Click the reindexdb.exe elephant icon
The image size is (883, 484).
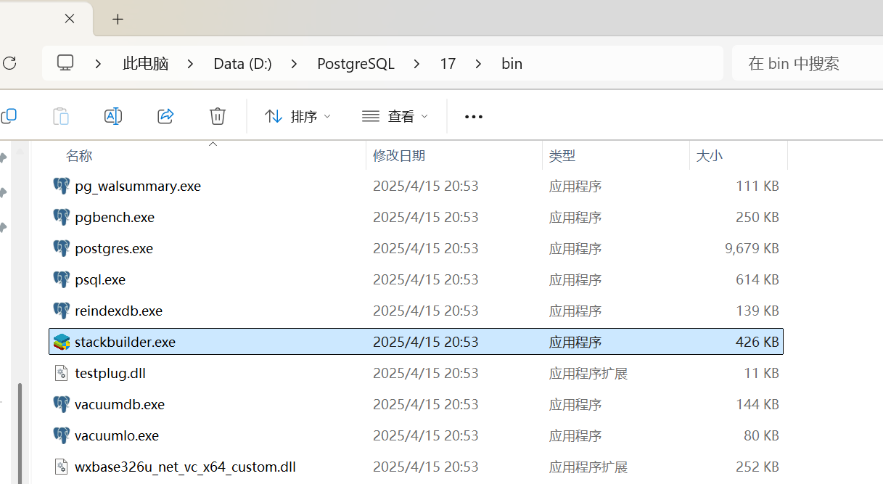pyautogui.click(x=62, y=311)
